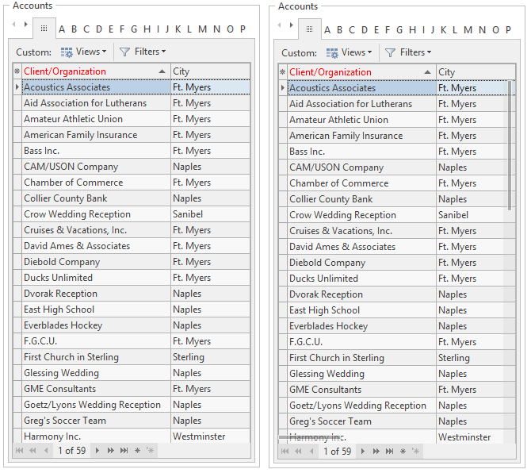
Task: Go to previous page in right panel navigator
Action: click(298, 452)
